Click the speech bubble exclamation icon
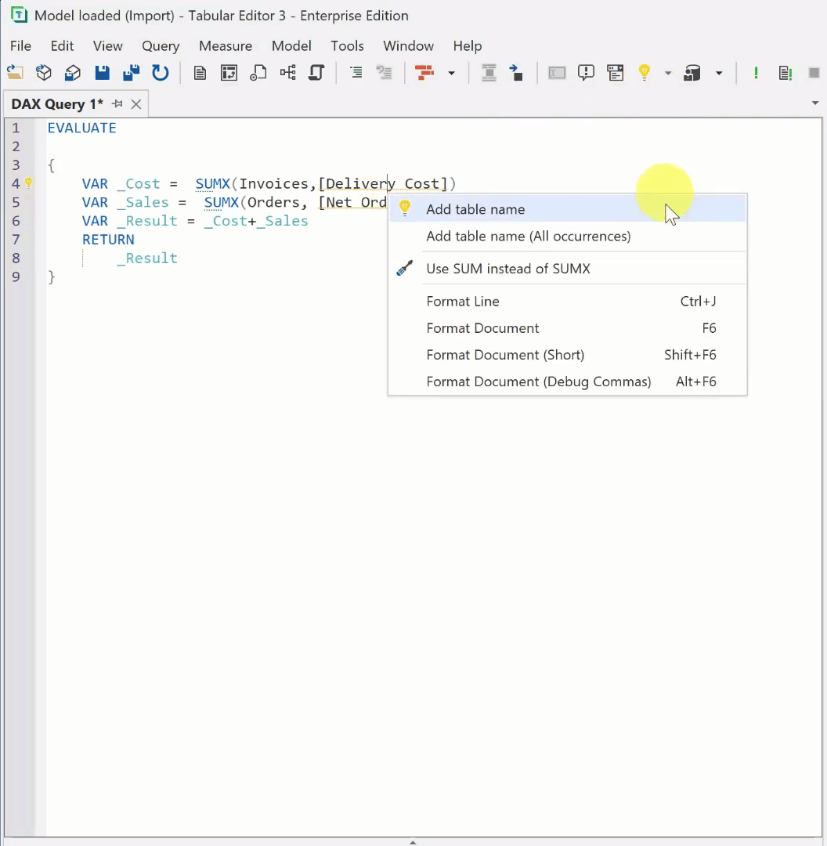The height and width of the screenshot is (846, 827). tap(586, 72)
